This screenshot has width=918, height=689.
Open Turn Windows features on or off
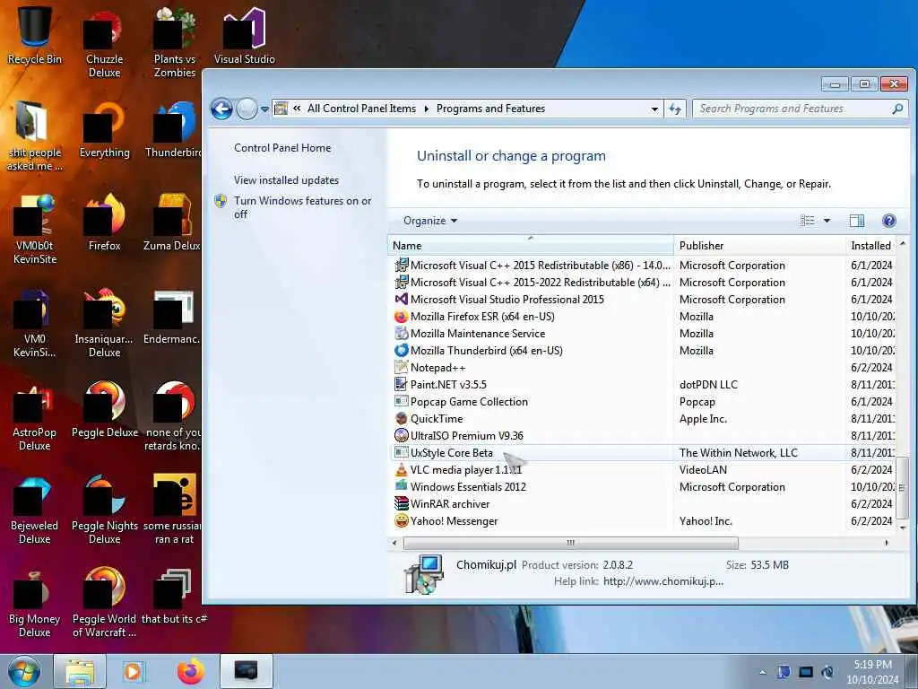tap(303, 207)
